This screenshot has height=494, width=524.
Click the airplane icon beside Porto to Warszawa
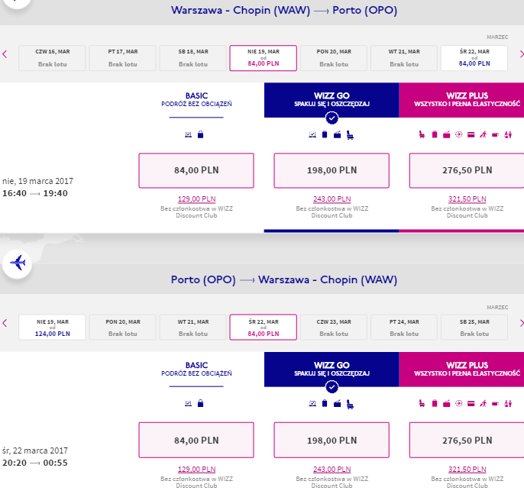18,263
